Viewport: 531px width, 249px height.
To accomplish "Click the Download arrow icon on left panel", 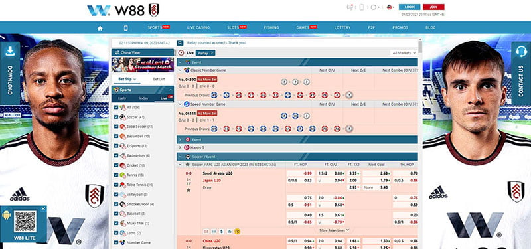I will (x=10, y=52).
